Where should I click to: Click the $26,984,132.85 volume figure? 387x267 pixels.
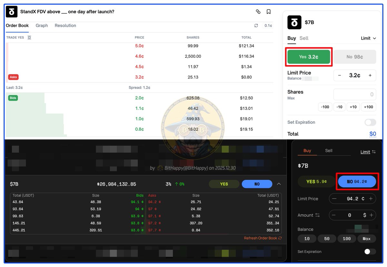[116, 184]
